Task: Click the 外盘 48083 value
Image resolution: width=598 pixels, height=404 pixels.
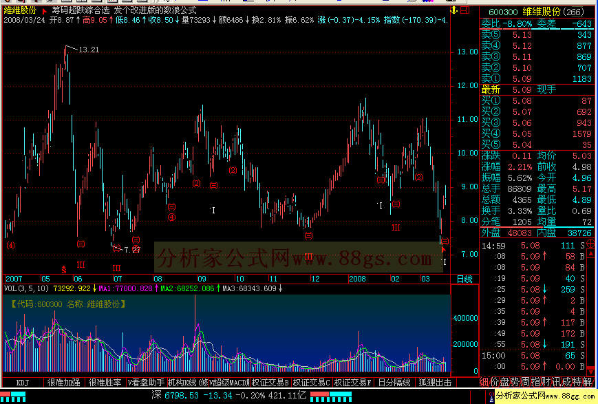Action: pyautogui.click(x=520, y=233)
